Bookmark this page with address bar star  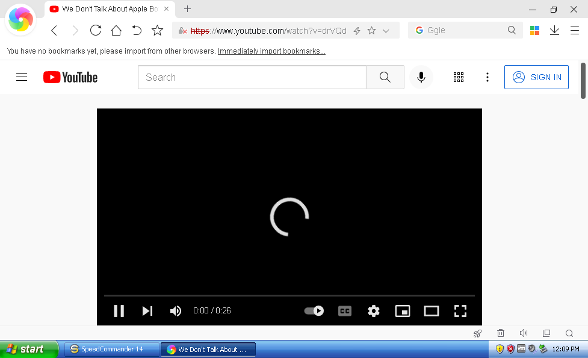[x=371, y=30]
